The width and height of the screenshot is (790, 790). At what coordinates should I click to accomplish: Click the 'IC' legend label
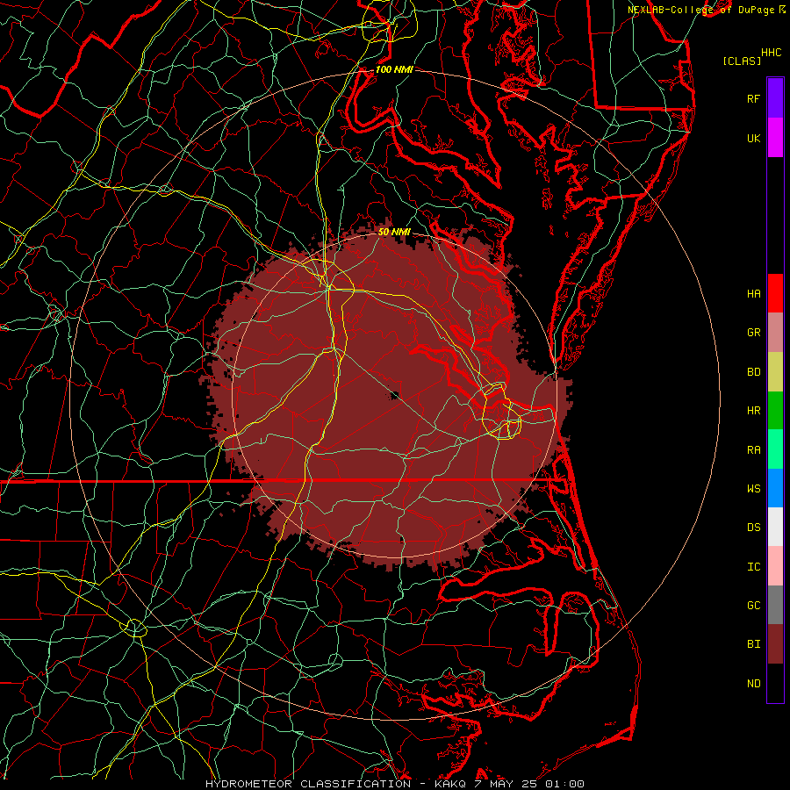(x=753, y=567)
